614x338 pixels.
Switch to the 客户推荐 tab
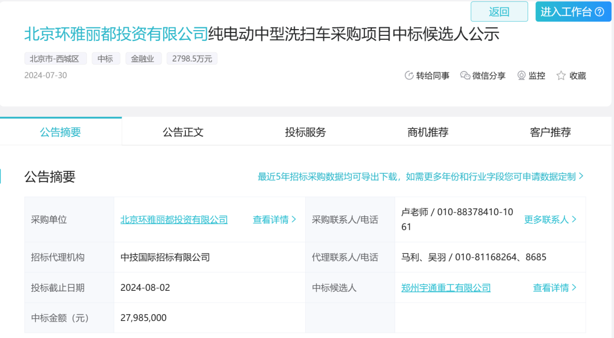[550, 132]
